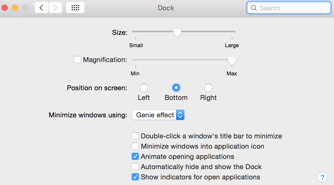334x185 pixels.
Task: Select Right dock position radio button
Action: [208, 88]
